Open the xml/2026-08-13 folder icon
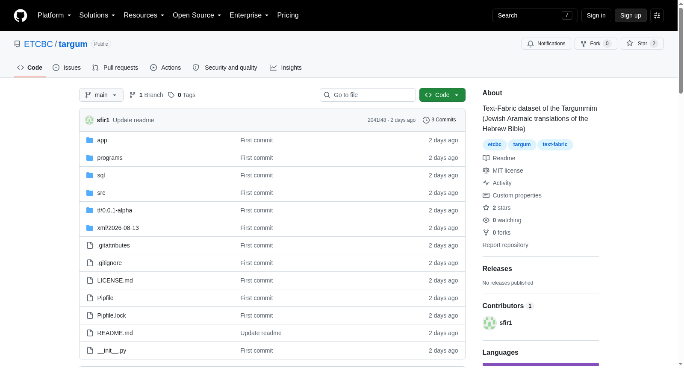This screenshot has width=684, height=368. click(x=90, y=228)
